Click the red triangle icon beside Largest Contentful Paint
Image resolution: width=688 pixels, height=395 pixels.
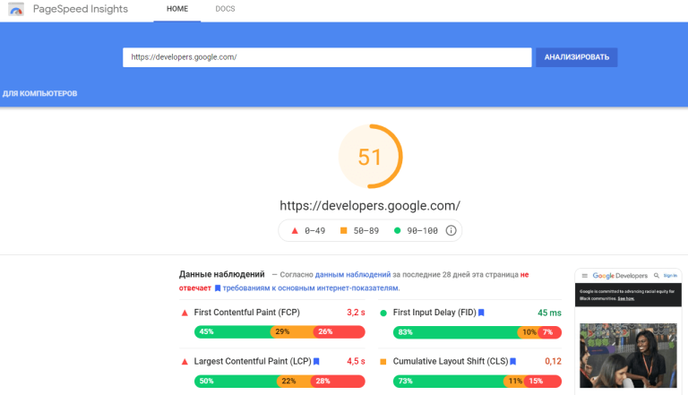(185, 362)
